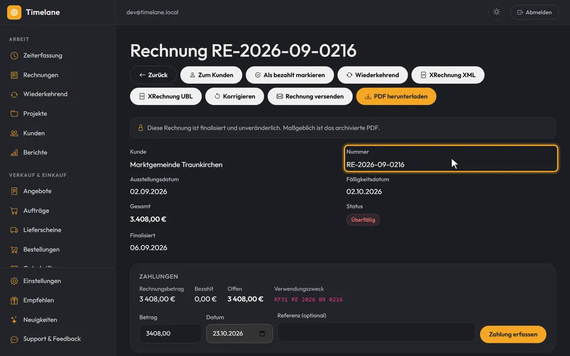Click the Gesamt amount 3.408,00 €
Screen dimensions: 570x356
148,220
